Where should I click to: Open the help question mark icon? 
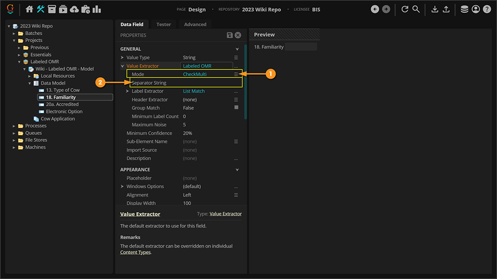coord(487,9)
